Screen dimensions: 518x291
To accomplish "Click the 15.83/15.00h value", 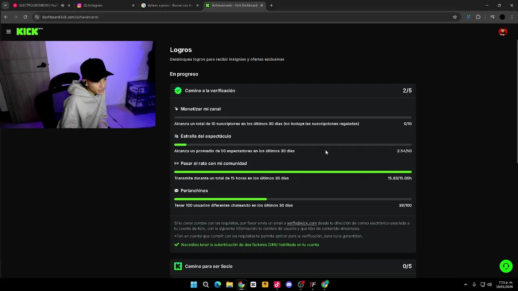I will pos(400,178).
